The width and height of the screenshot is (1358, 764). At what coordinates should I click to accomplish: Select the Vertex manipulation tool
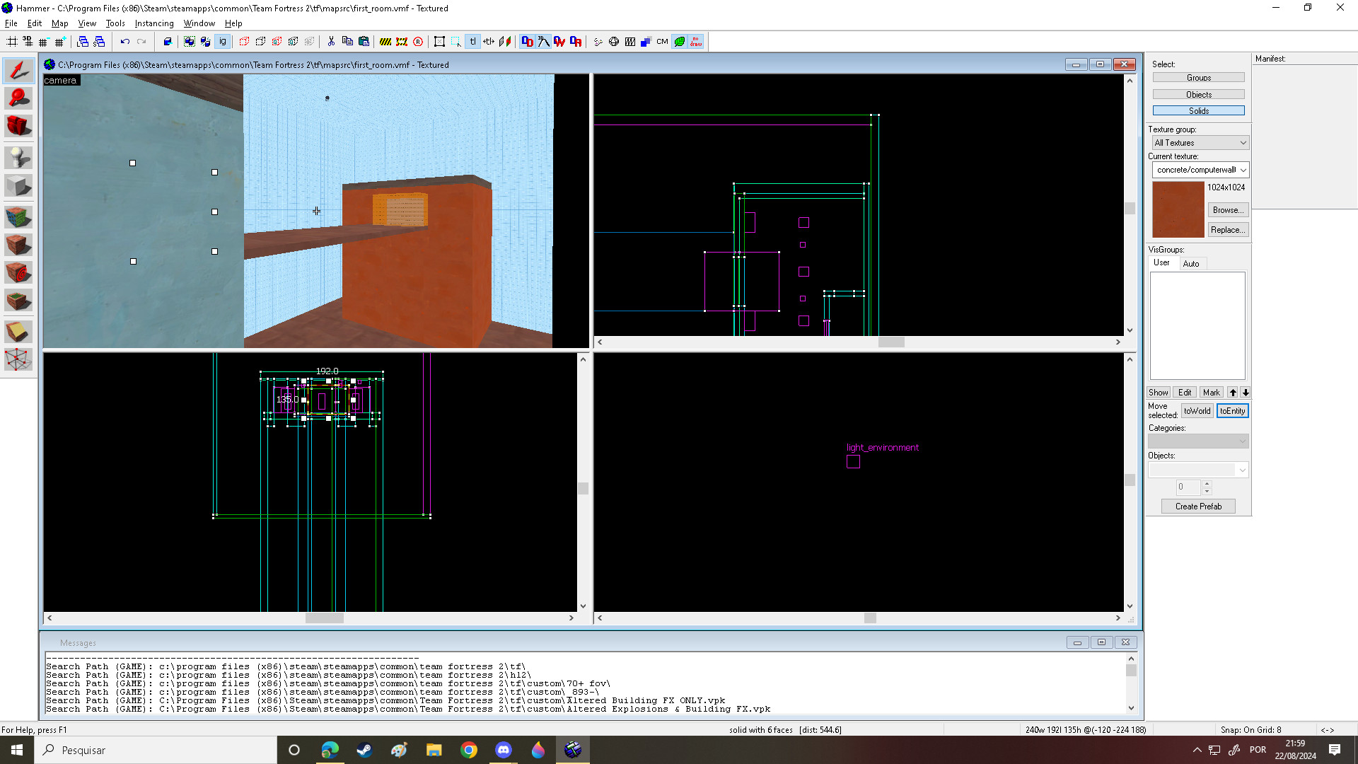pos(18,359)
